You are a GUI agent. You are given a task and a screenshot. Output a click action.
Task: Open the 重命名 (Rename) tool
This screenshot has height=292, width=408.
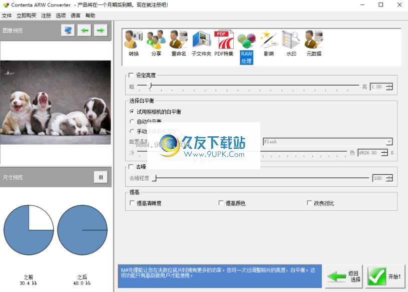179,44
